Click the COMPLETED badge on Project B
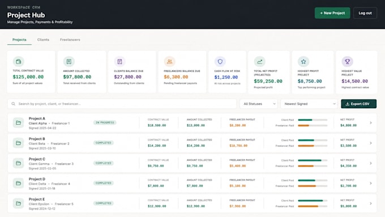The width and height of the screenshot is (385, 217). pyautogui.click(x=104, y=143)
